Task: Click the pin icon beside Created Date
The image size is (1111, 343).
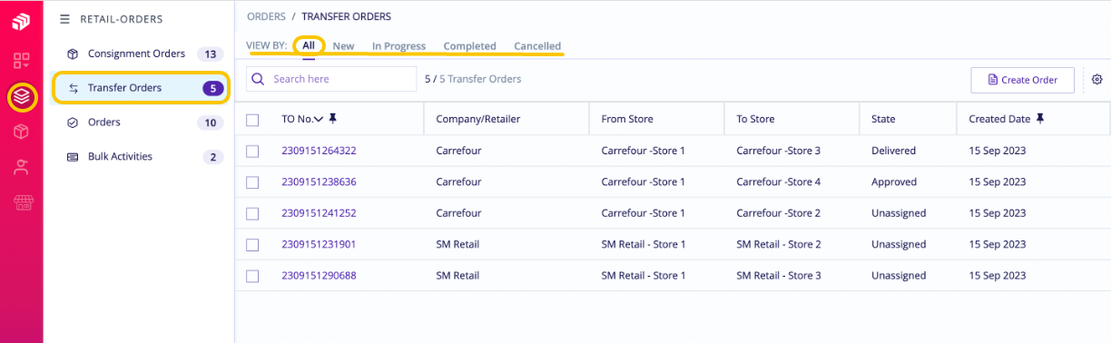Action: coord(1040,119)
